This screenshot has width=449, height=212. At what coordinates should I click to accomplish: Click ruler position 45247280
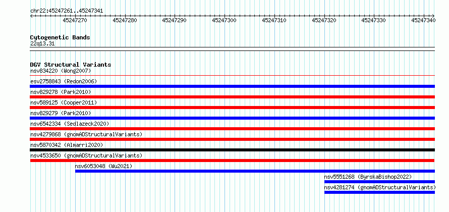(125, 20)
